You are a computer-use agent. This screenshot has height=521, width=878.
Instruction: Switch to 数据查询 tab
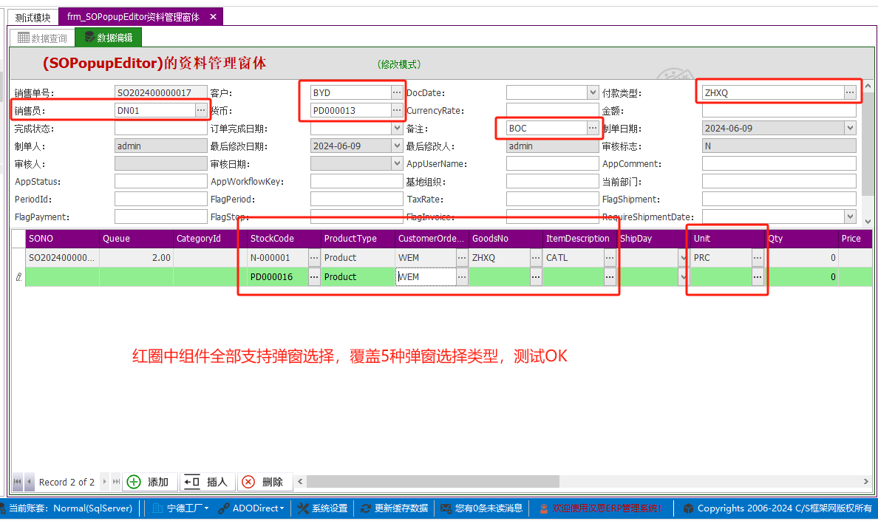(43, 38)
